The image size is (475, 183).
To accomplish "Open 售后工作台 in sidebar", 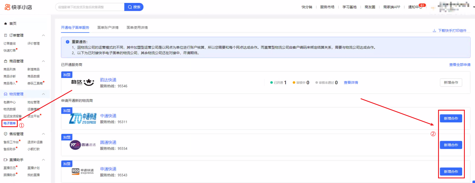I will [x=11, y=142].
